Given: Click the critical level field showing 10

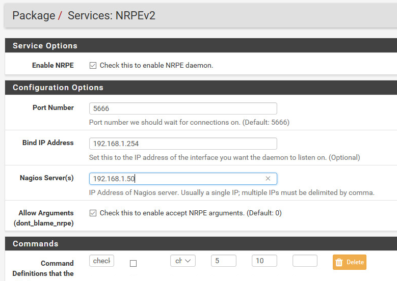Looking at the screenshot, I should pyautogui.click(x=264, y=261).
